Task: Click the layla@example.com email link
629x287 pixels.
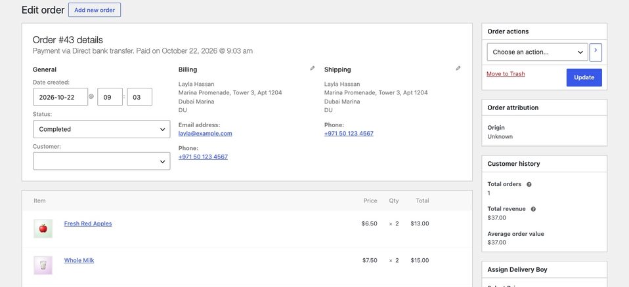Action: click(205, 133)
